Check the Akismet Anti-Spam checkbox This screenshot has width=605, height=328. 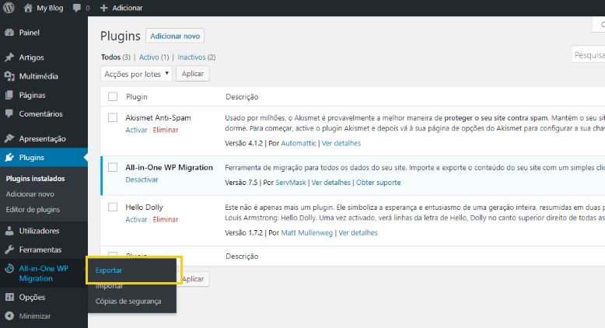[x=113, y=117]
